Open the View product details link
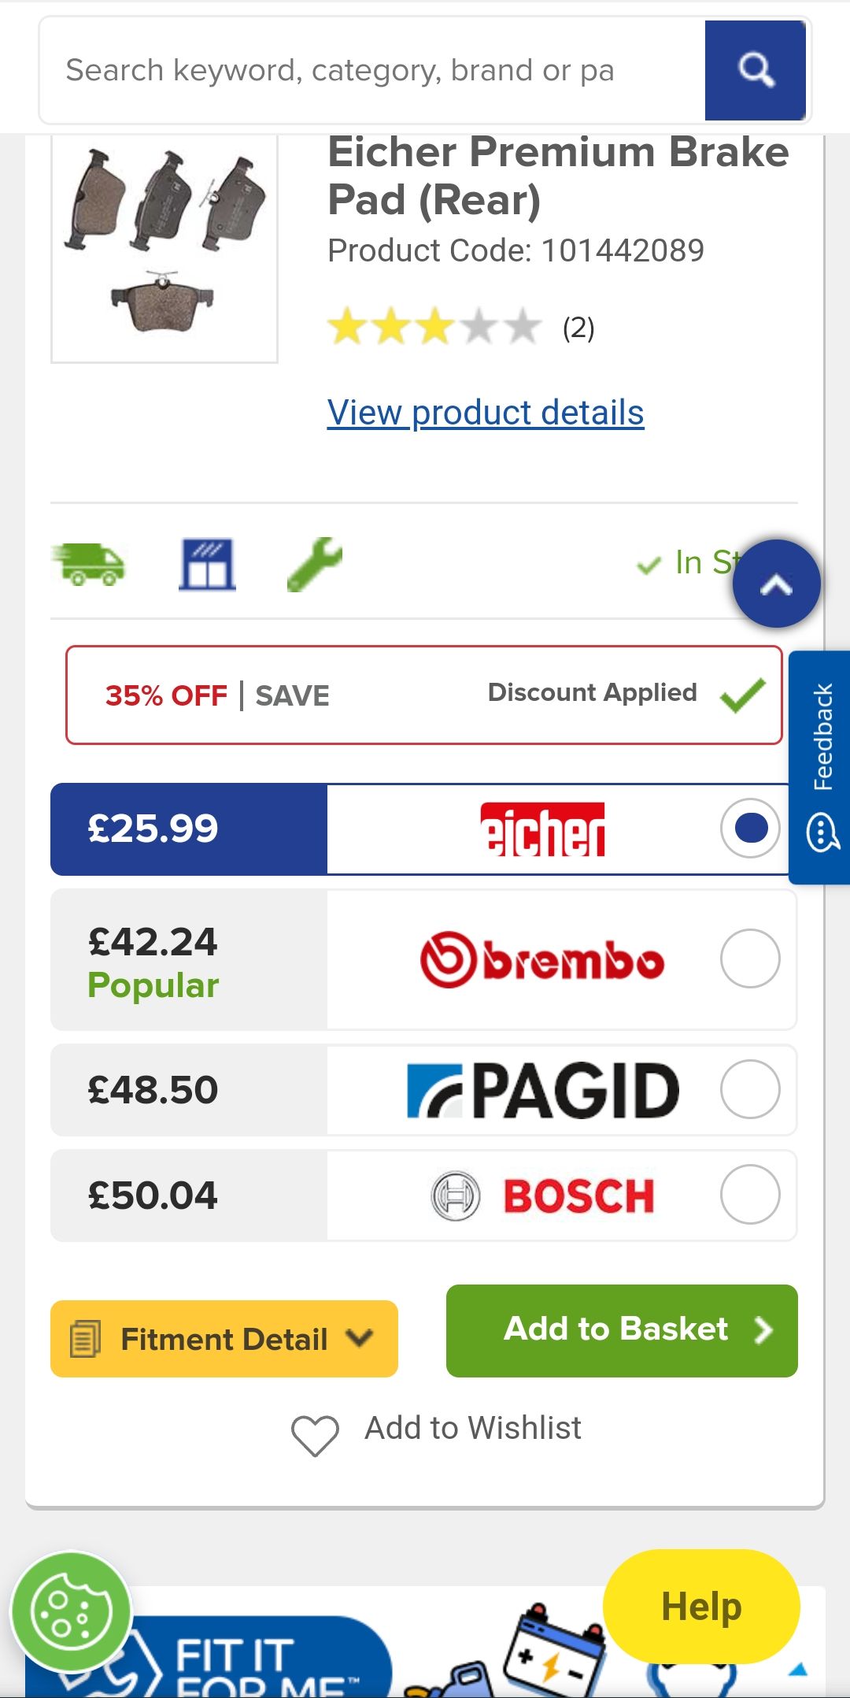Screen dimensions: 850x1698 point(486,413)
